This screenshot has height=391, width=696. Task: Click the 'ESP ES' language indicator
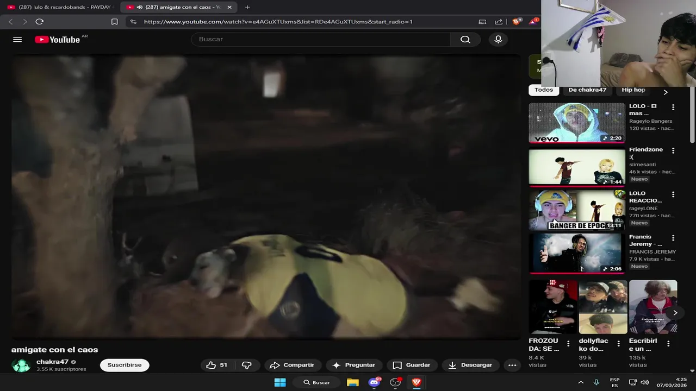(614, 382)
